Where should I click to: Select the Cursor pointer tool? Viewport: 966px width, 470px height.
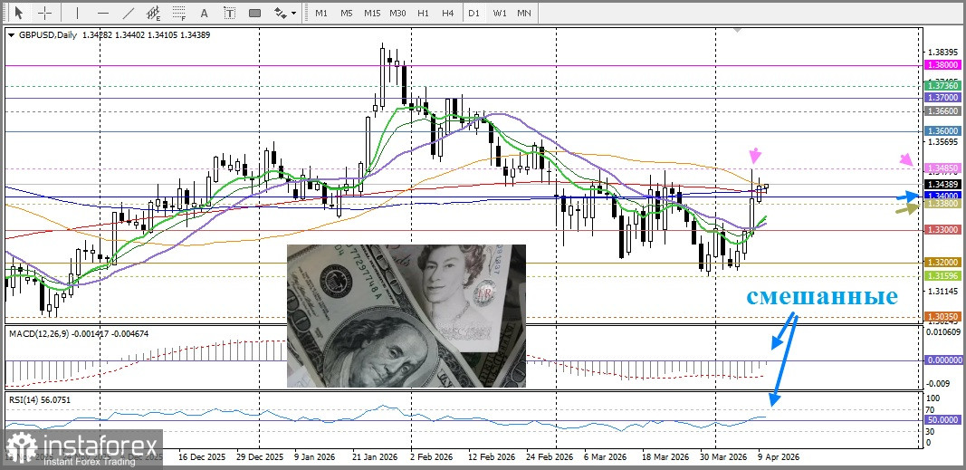[19, 13]
